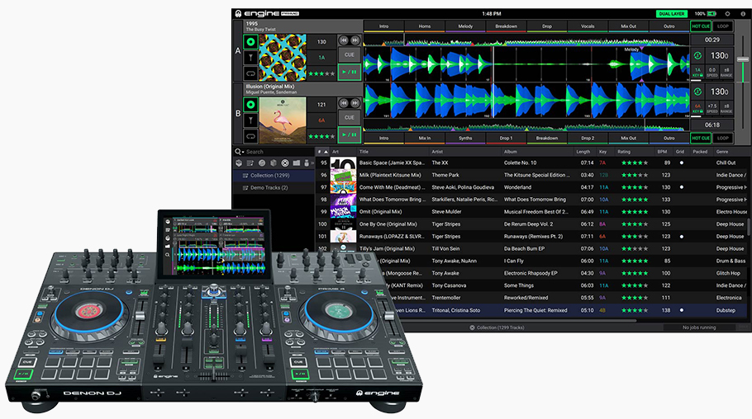Image resolution: width=752 pixels, height=419 pixels.
Task: Click the Deck B tuning fork icon
Action: click(250, 120)
